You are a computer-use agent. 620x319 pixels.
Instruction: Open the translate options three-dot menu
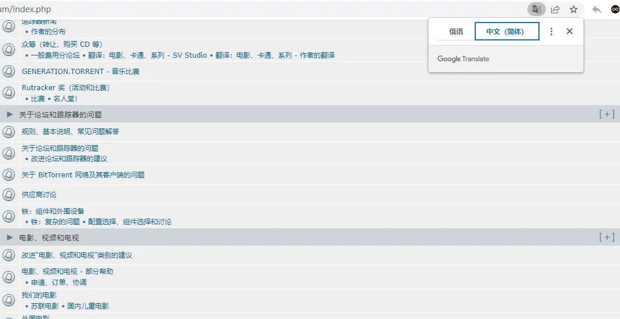click(551, 32)
